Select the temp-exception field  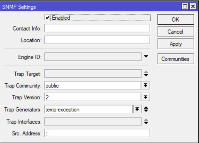pyautogui.click(x=88, y=109)
